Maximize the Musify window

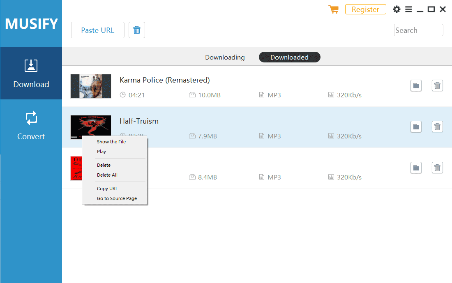coord(431,9)
